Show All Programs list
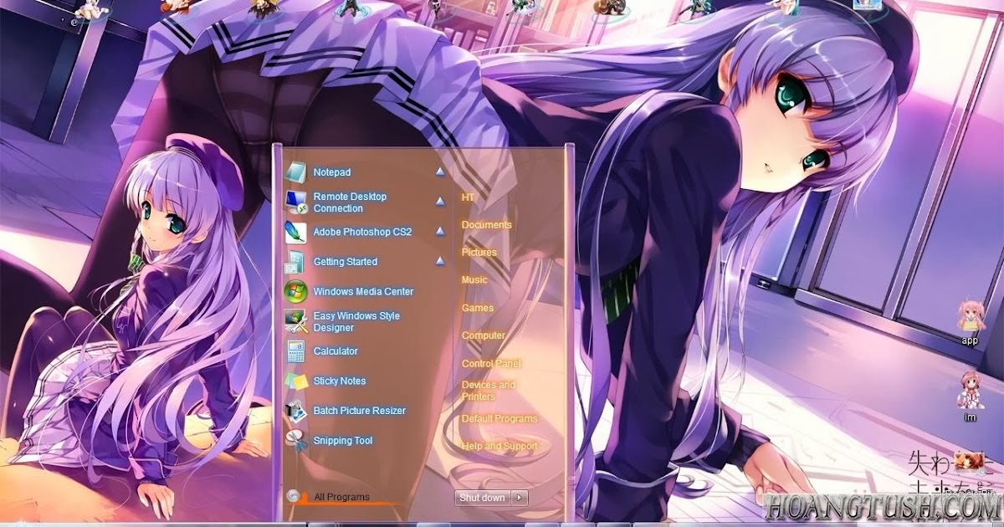 [341, 497]
